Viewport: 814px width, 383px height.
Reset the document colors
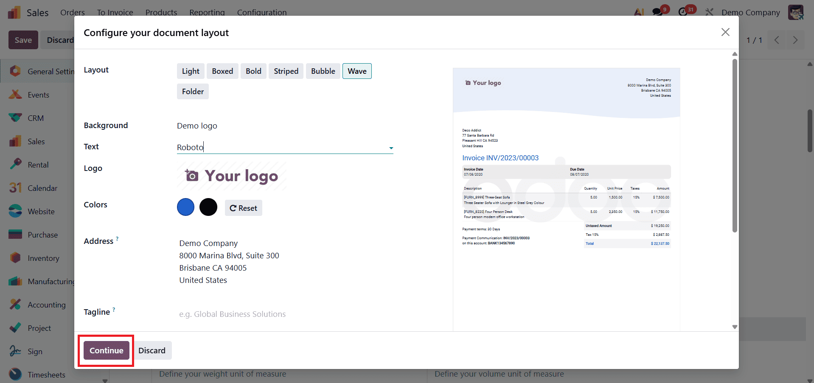[243, 207]
